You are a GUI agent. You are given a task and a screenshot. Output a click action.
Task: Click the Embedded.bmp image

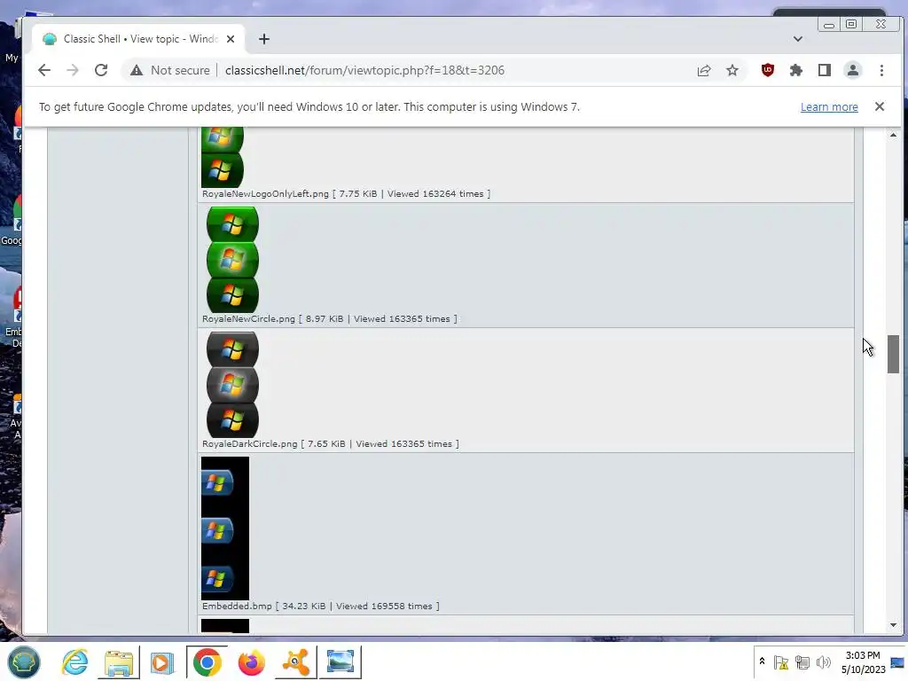pyautogui.click(x=225, y=528)
